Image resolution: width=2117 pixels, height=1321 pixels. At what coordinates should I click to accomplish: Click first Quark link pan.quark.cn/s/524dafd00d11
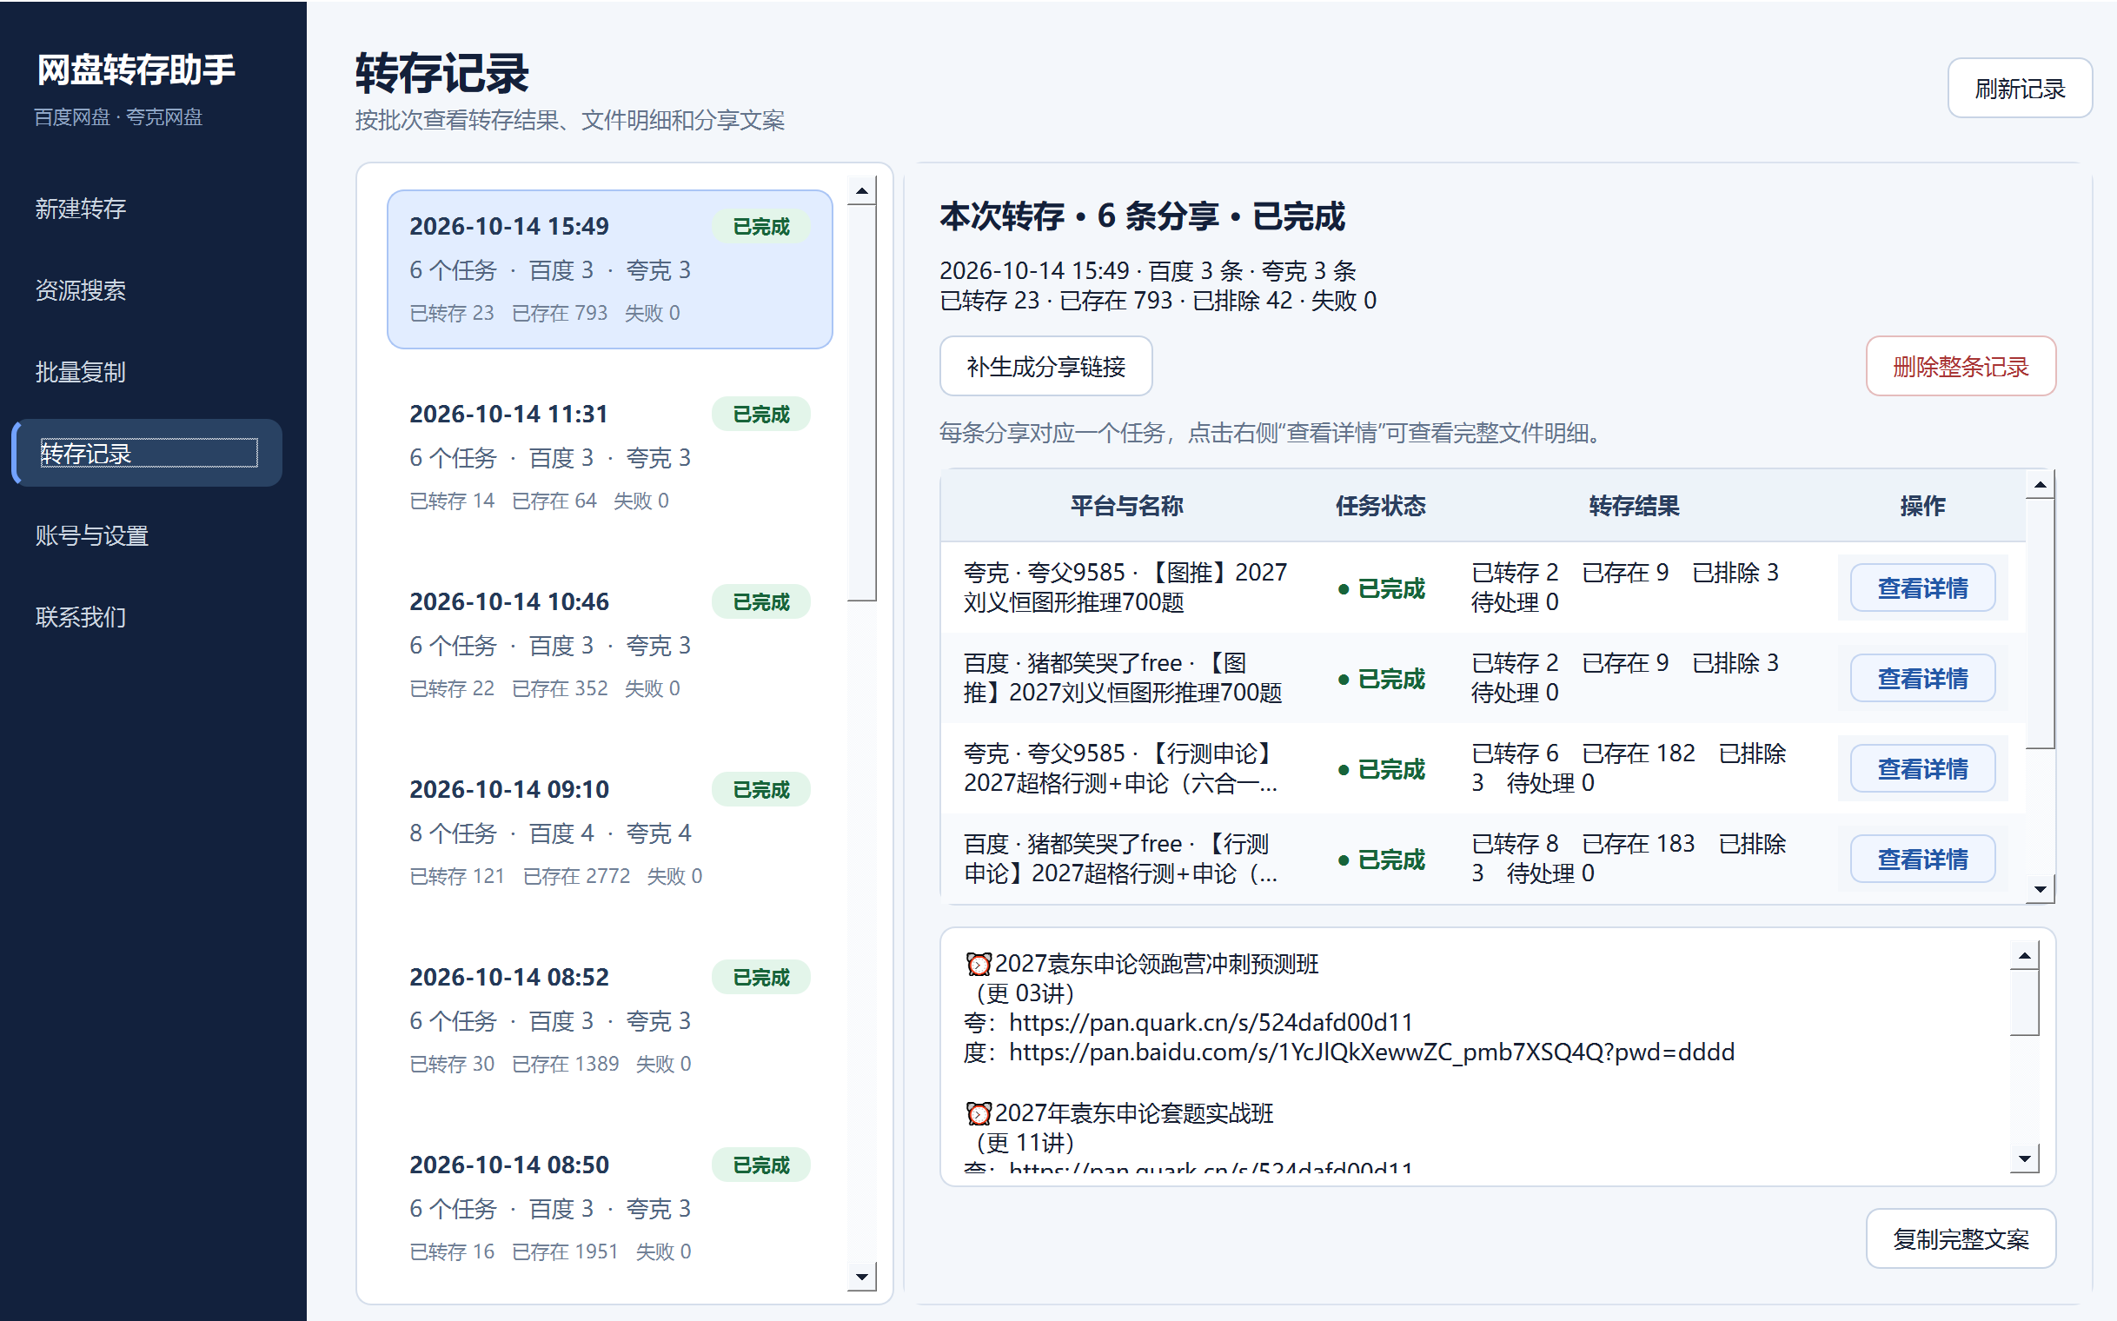(x=1210, y=1022)
